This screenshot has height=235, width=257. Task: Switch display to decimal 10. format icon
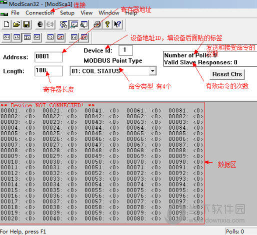pyautogui.click(x=16, y=37)
